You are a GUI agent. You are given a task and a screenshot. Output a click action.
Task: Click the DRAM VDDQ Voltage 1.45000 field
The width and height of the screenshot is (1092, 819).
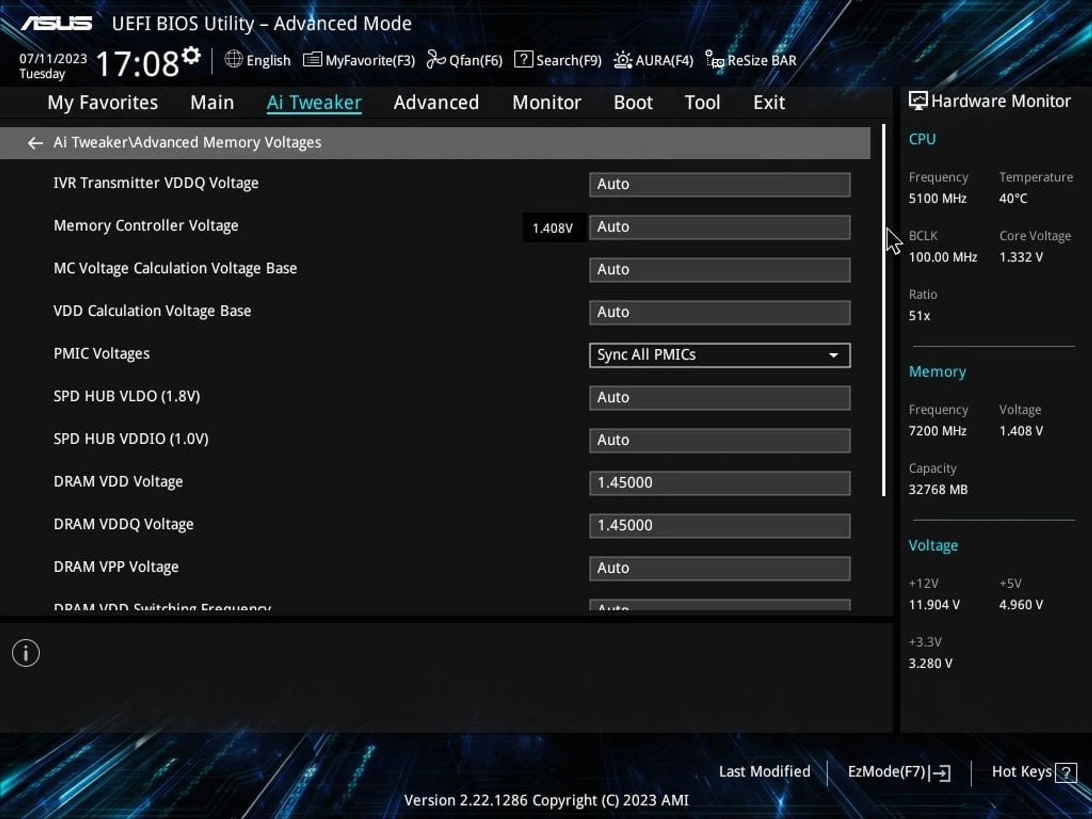720,526
